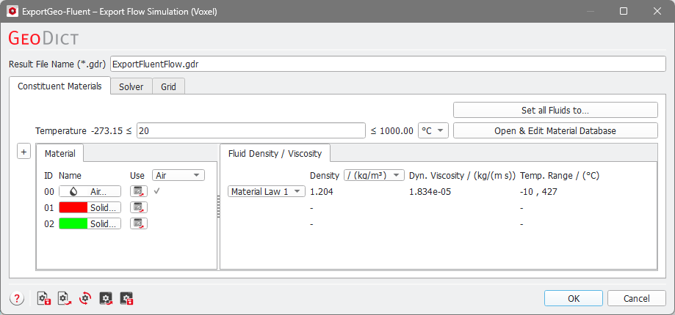The height and width of the screenshot is (315, 675).
Task: Open the Density unit kg/m³ dropdown
Action: (x=374, y=175)
